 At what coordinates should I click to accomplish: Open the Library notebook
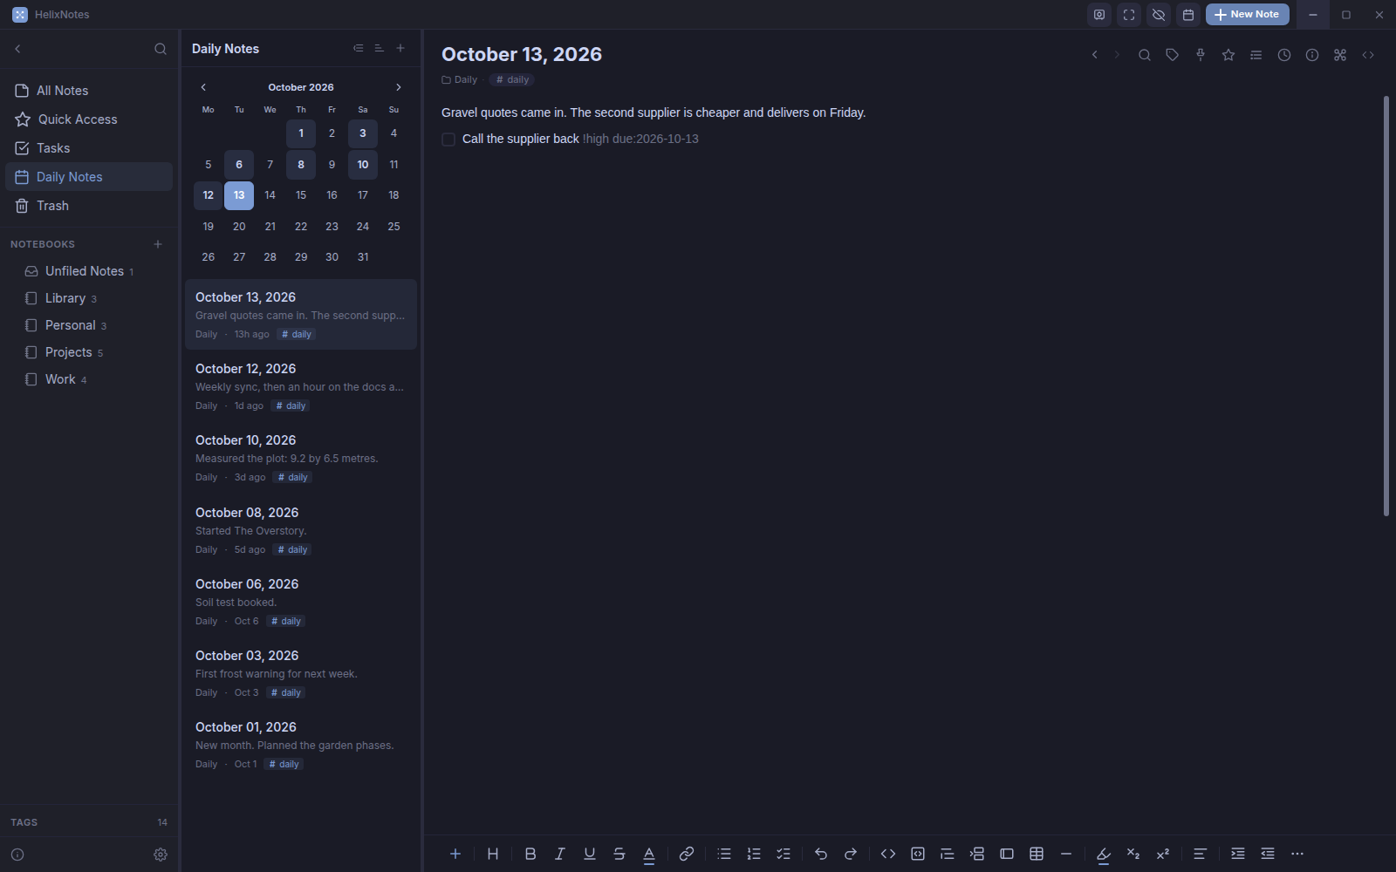click(89, 298)
